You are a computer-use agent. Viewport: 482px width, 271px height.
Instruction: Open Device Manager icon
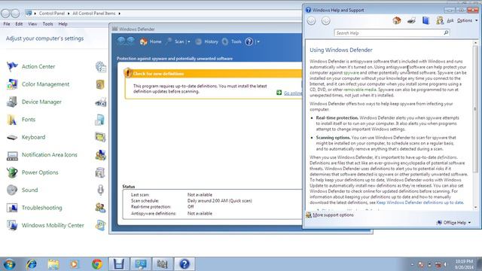(x=12, y=102)
